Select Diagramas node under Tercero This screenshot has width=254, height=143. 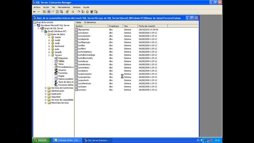63,58
